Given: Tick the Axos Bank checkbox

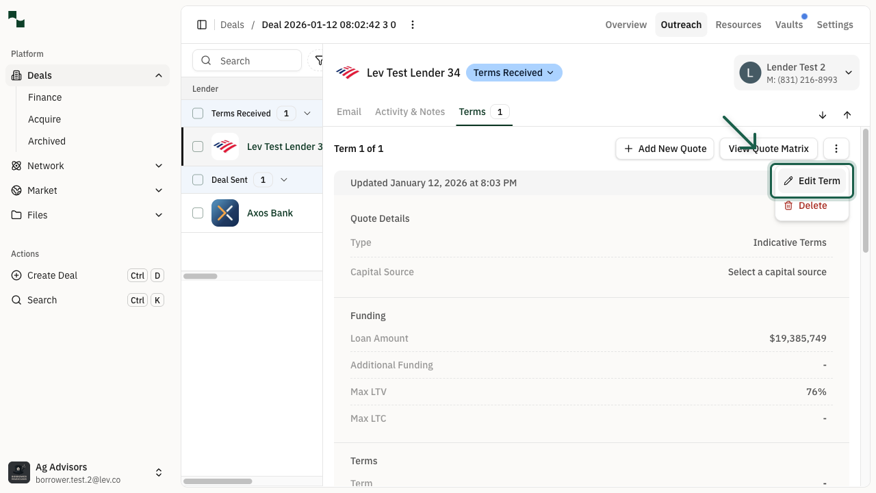Looking at the screenshot, I should (x=198, y=213).
